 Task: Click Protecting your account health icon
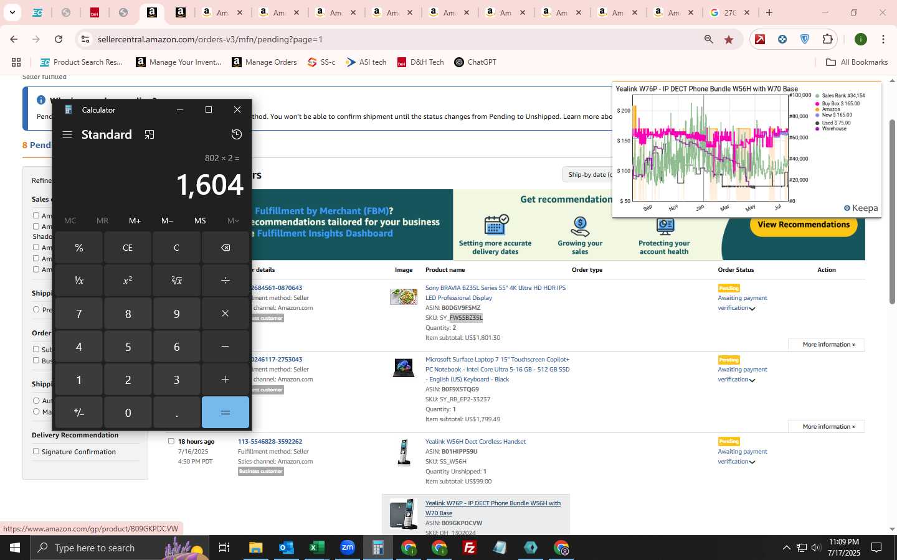click(x=665, y=227)
